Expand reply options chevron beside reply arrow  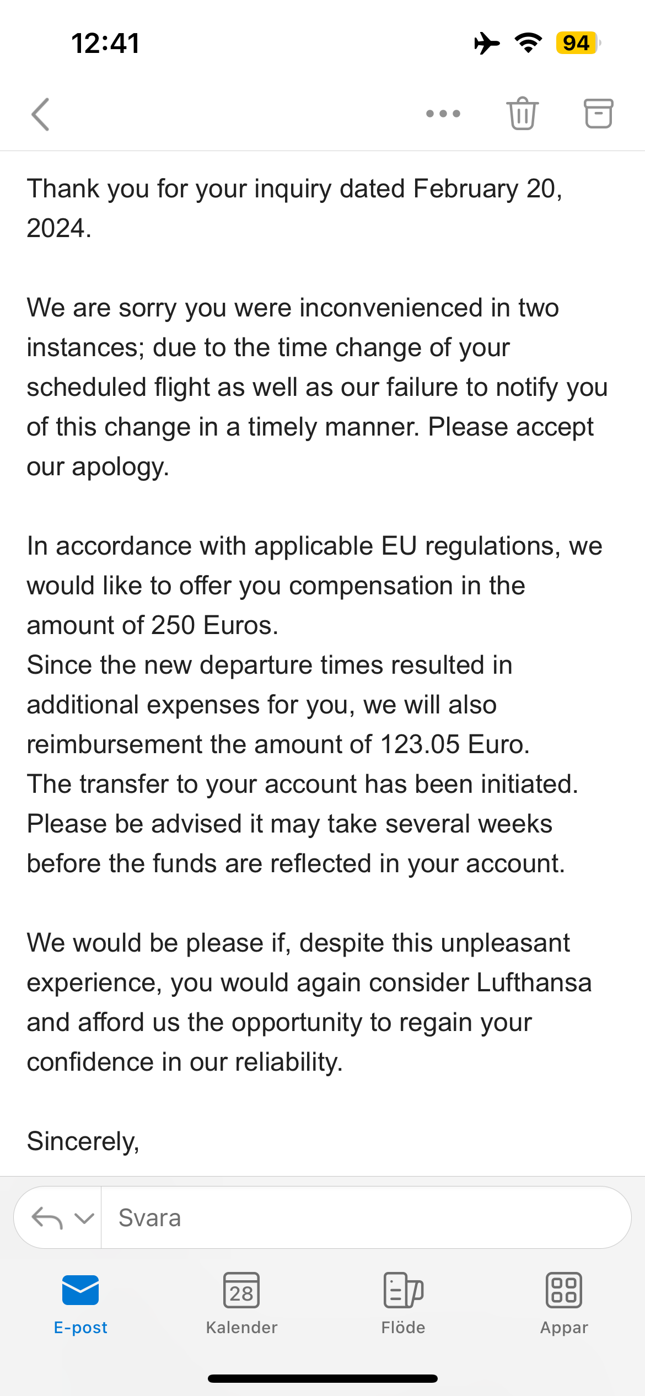click(x=84, y=1217)
